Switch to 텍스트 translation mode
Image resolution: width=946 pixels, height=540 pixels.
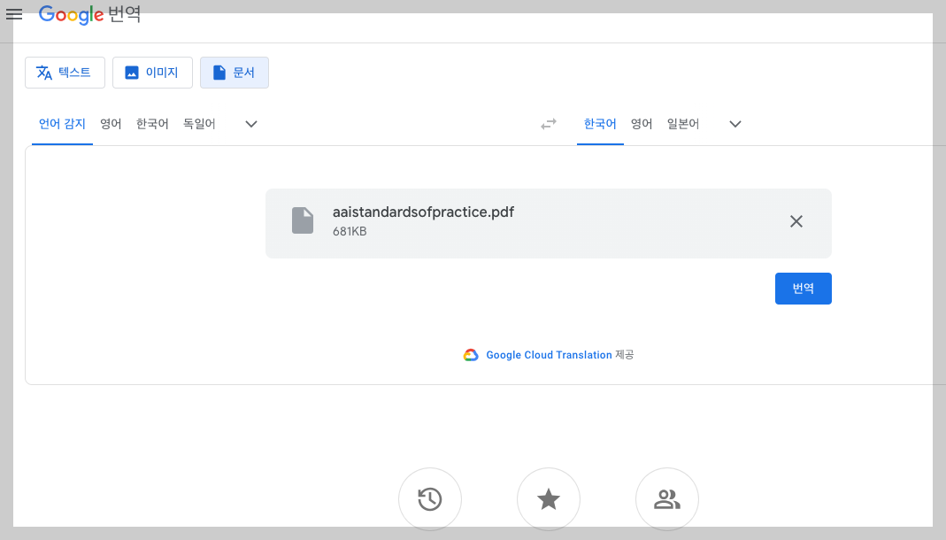coord(65,73)
